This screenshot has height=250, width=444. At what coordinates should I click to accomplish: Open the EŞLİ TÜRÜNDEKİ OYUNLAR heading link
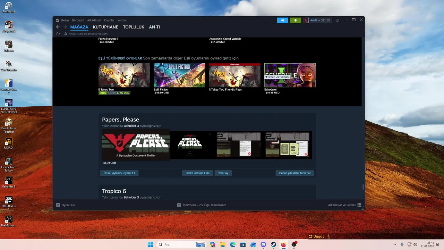120,58
